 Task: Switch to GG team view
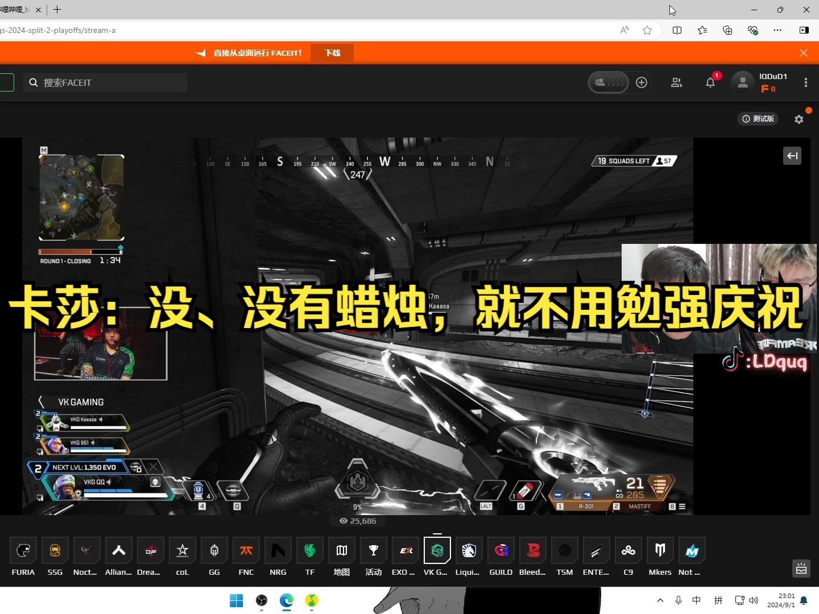point(214,557)
